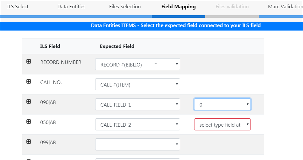Select the Field Mapping step
This screenshot has width=303, height=160.
(x=179, y=7)
